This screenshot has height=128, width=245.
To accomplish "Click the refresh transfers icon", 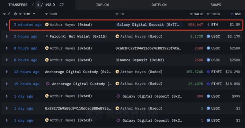I will point(62,5).
